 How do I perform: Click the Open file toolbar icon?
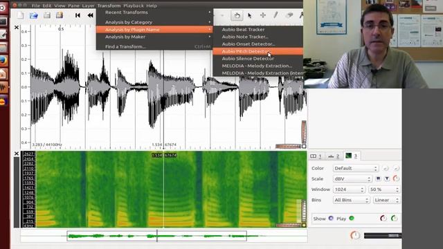coord(34,15)
